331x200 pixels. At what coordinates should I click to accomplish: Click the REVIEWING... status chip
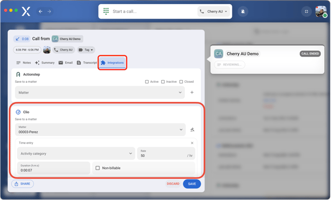pos(229,65)
